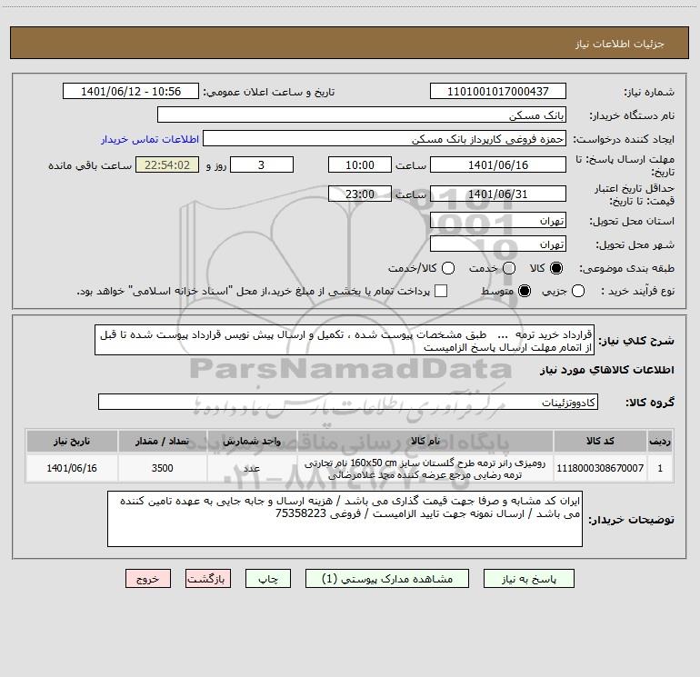Click the تاریخ نیاز column header

click(72, 441)
